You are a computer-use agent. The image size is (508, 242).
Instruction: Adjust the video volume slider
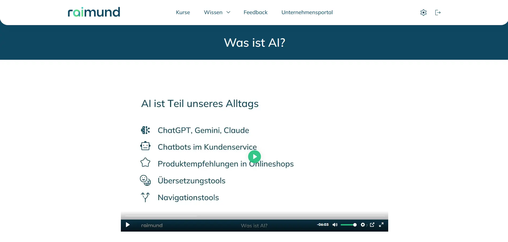point(348,225)
